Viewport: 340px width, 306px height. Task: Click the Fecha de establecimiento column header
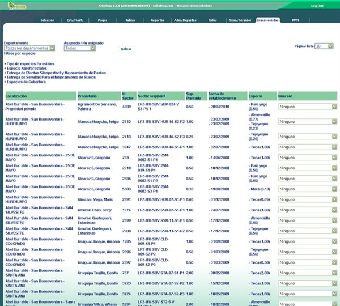coord(228,96)
